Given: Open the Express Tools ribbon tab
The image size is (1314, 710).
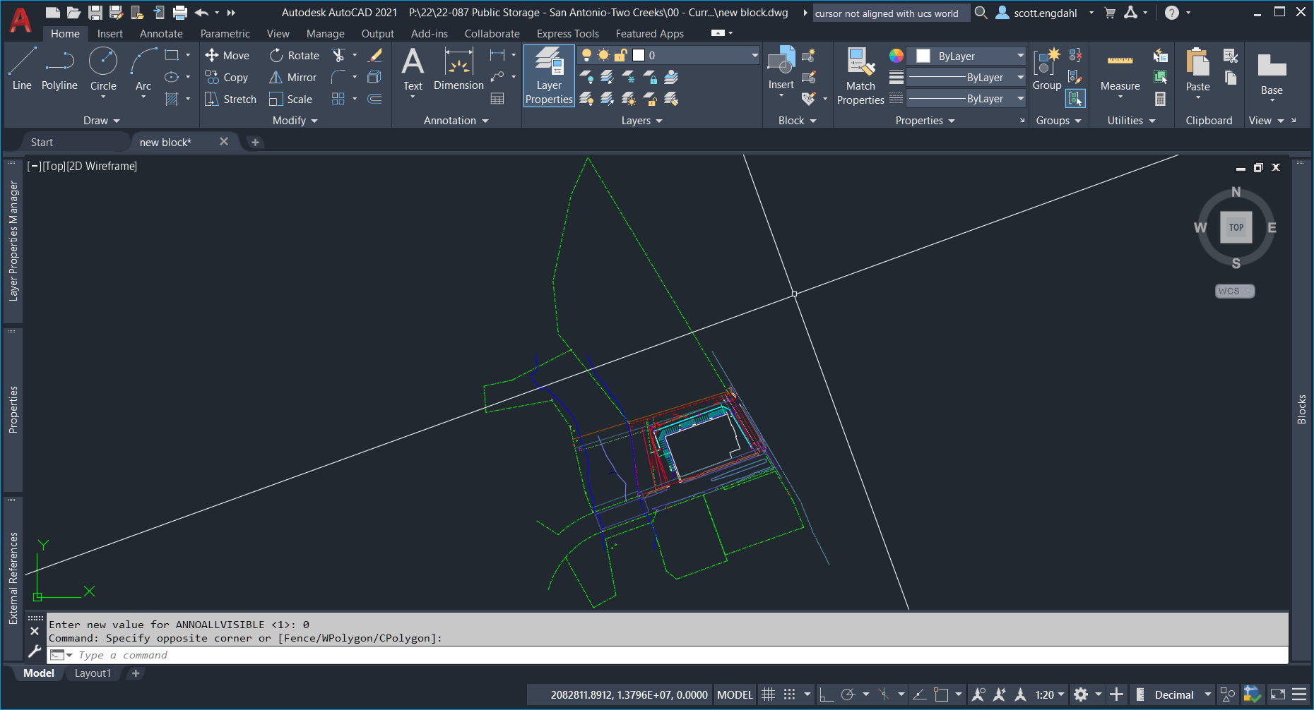Looking at the screenshot, I should (x=567, y=33).
